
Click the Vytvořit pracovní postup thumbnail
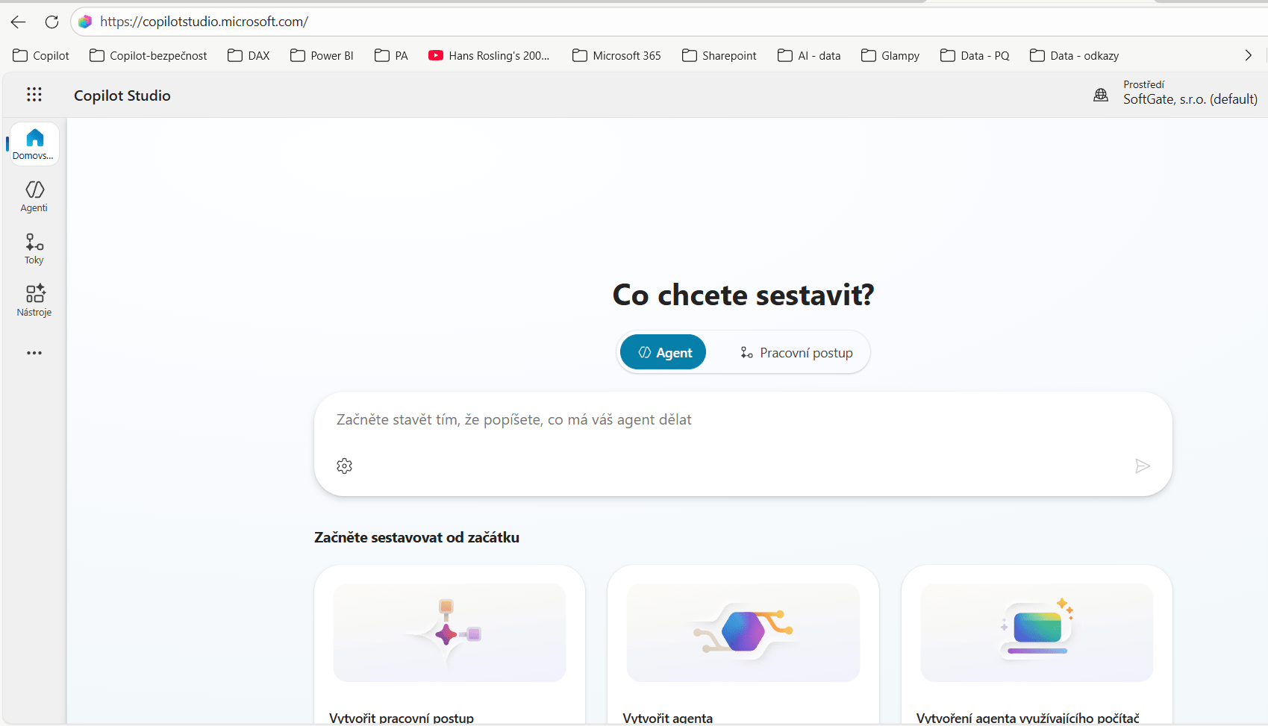(449, 632)
